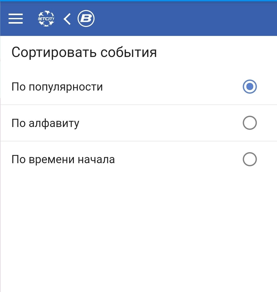The width and height of the screenshot is (277, 292).
Task: Enable the По алфавиту radio button
Action: 250,123
